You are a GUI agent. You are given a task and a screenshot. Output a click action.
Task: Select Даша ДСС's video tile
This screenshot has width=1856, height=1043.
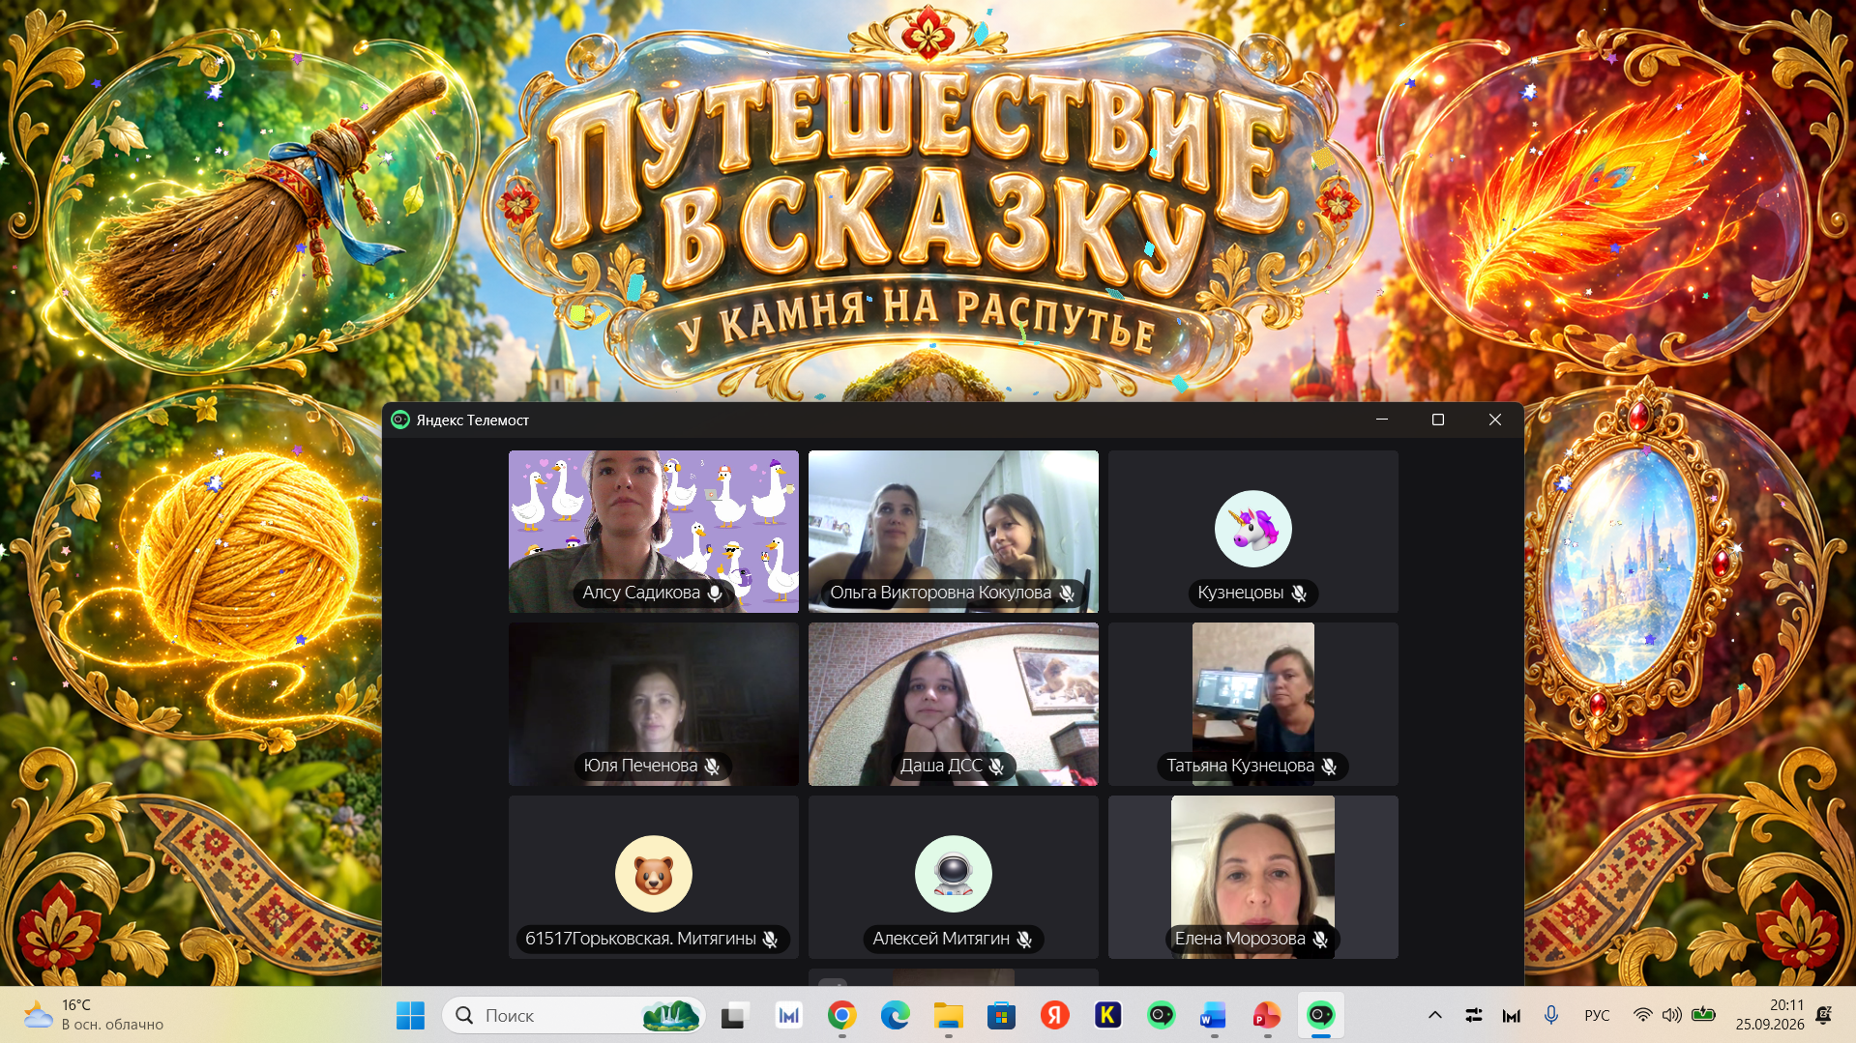point(954,704)
